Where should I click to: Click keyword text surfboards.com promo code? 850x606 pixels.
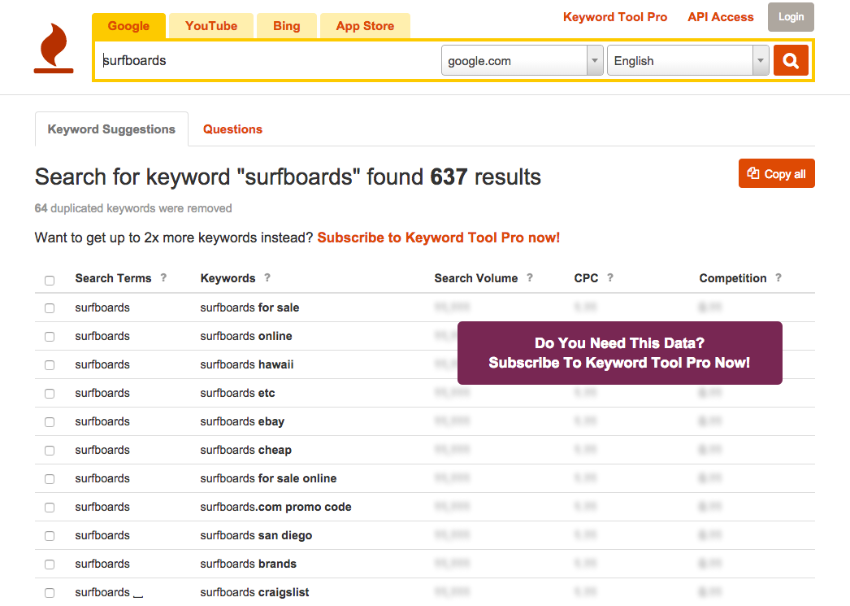coord(275,507)
